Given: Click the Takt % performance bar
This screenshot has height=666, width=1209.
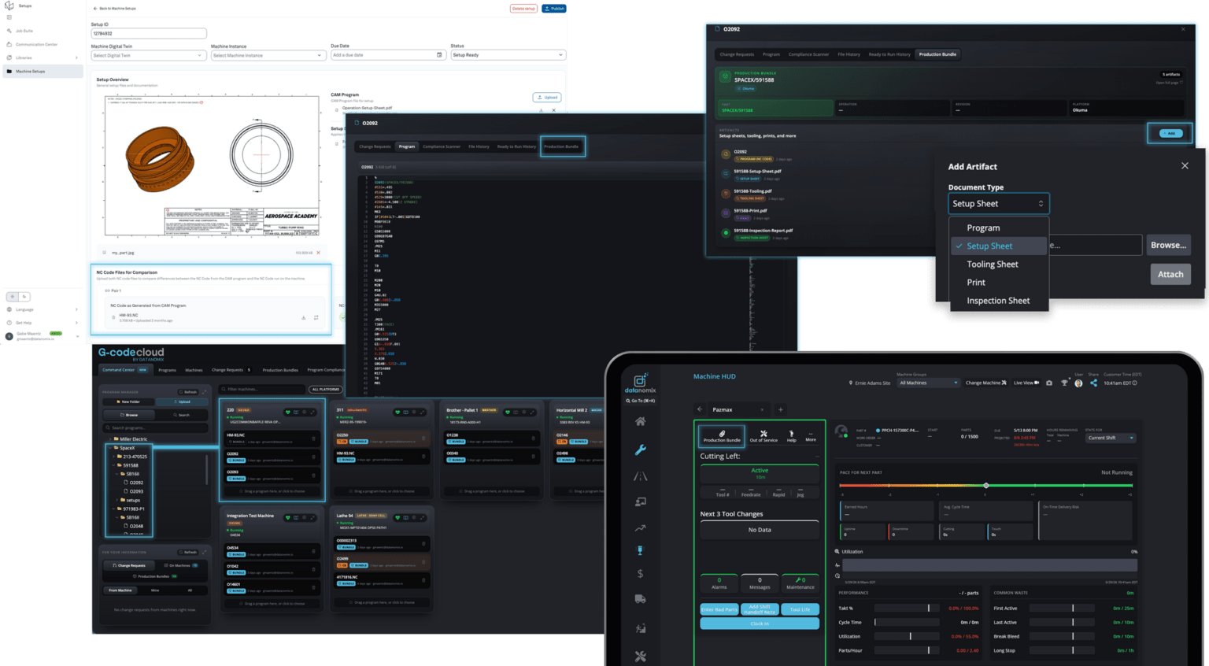Looking at the screenshot, I should 908,609.
